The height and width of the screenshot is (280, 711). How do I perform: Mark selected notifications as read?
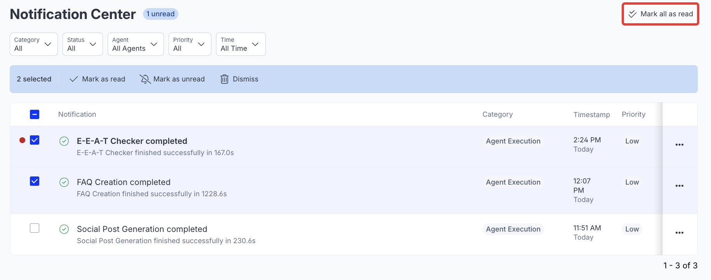coord(98,79)
